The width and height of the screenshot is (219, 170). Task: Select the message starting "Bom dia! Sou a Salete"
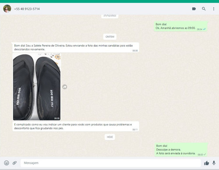tap(76, 47)
